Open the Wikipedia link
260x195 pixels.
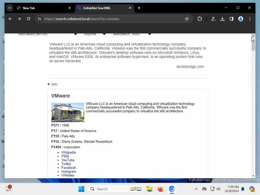69,152
